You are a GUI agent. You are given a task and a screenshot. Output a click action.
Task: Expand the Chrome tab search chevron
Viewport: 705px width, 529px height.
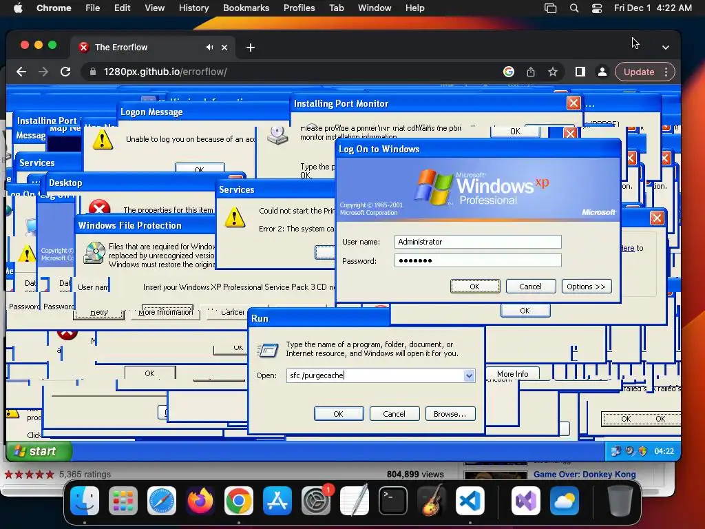point(666,48)
